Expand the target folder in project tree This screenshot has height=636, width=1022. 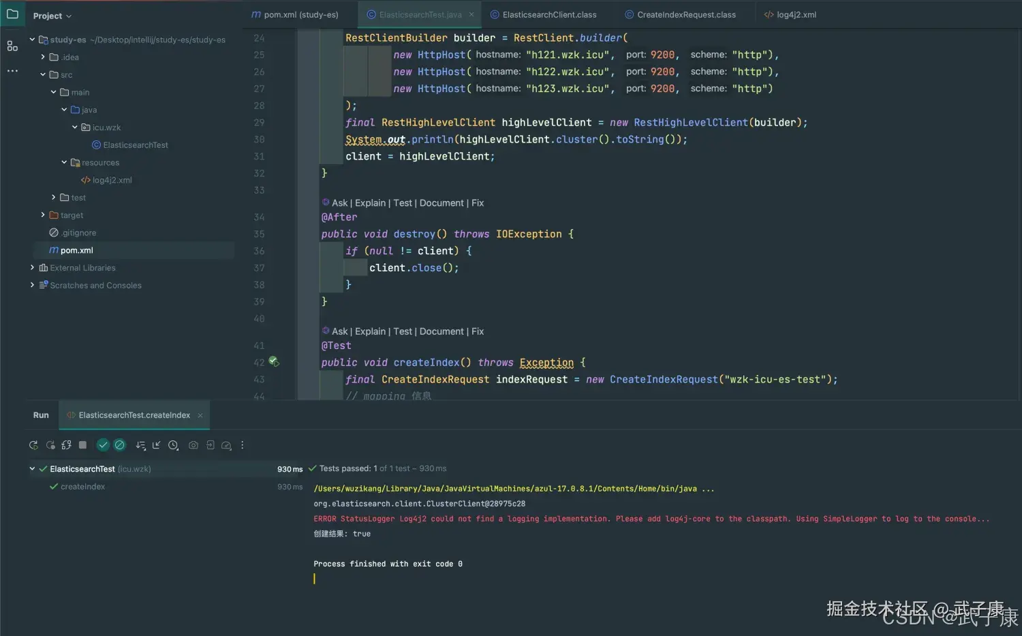click(43, 215)
